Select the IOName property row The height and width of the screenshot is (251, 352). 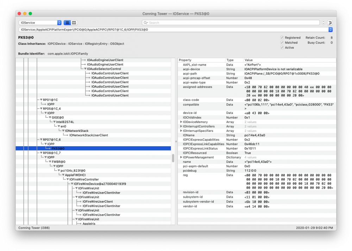(x=257, y=135)
